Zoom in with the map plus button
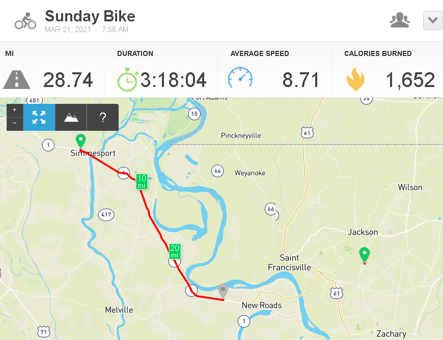The height and width of the screenshot is (340, 443). 15,110
